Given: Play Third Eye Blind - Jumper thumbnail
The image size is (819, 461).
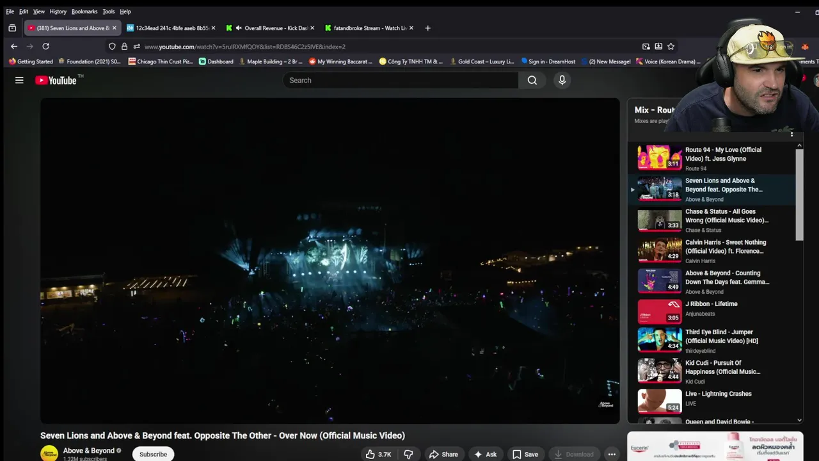Looking at the screenshot, I should pyautogui.click(x=660, y=339).
